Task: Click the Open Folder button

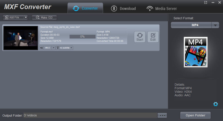Action: click(x=195, y=115)
